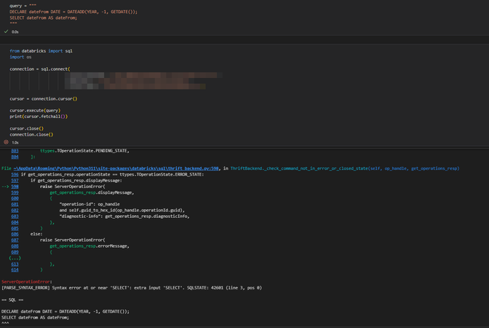Click the connection = sql.connect( line
The height and width of the screenshot is (328, 489).
pyautogui.click(x=39, y=69)
